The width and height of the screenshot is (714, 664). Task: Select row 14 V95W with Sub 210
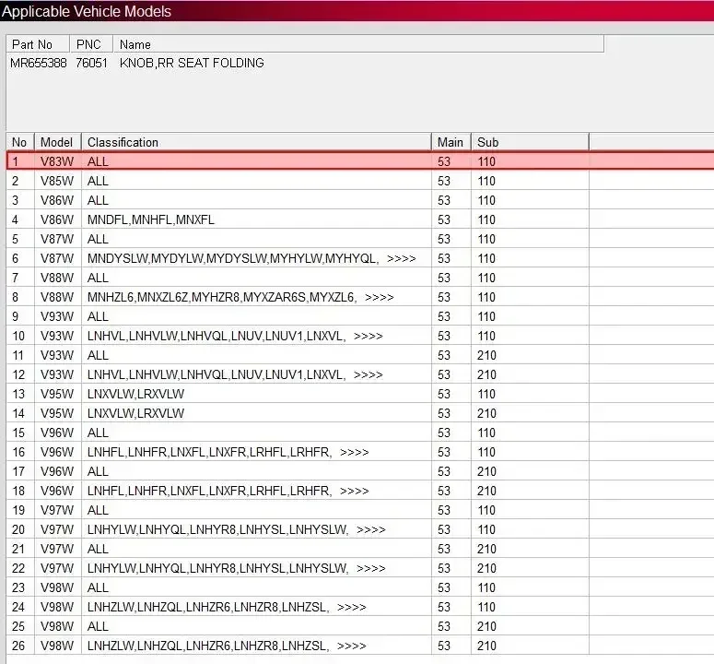(x=360, y=413)
